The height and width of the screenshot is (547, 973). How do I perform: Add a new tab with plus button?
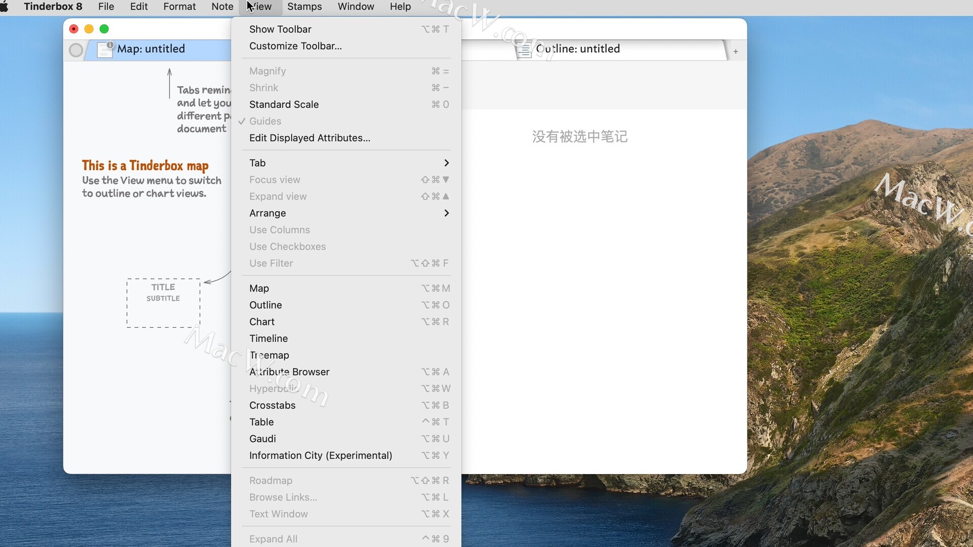point(736,51)
